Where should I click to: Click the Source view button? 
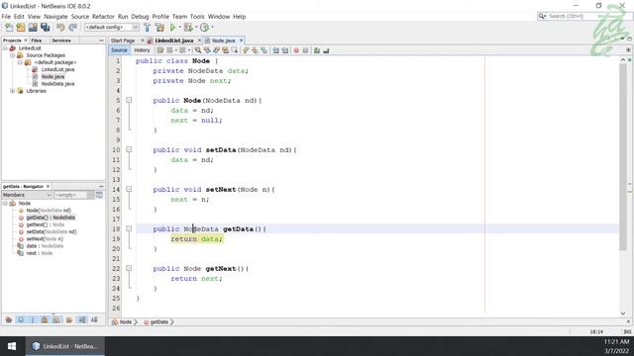click(119, 50)
